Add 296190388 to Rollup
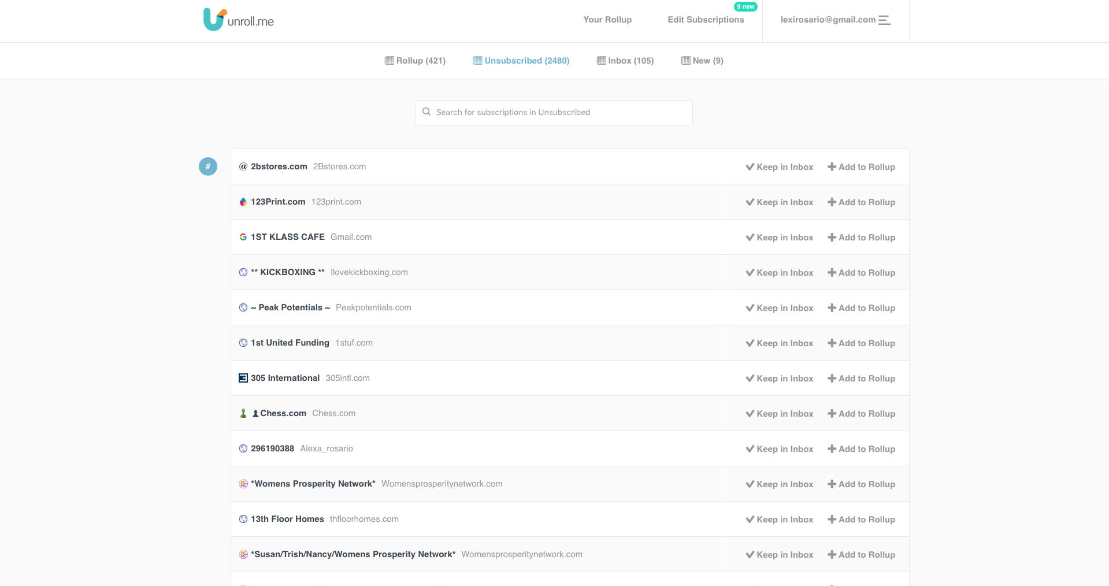The height and width of the screenshot is (586, 1109). coord(862,449)
